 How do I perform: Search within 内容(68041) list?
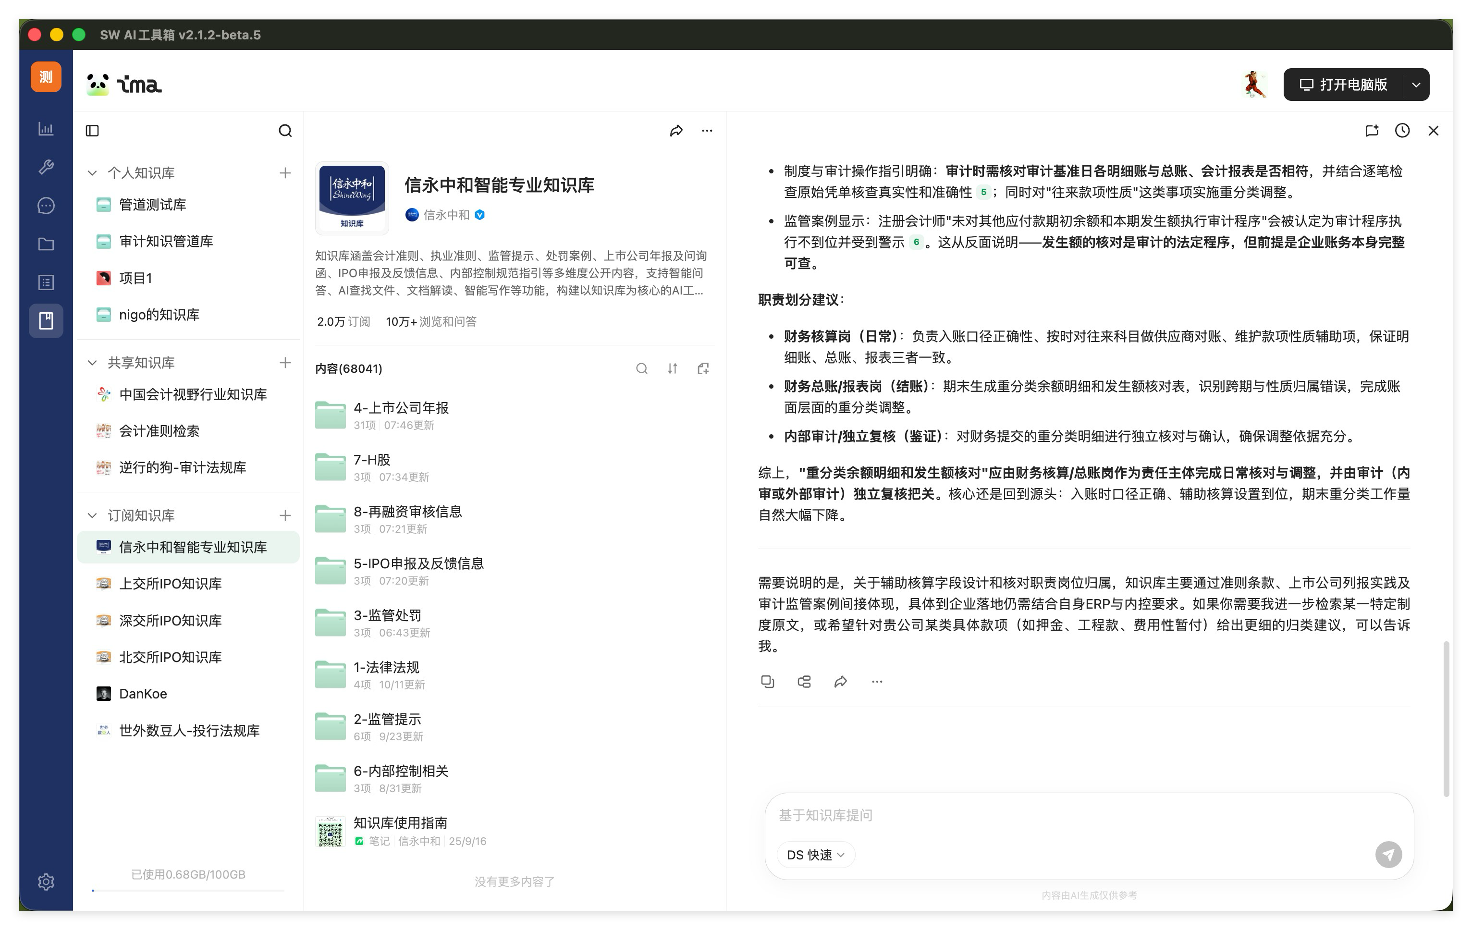(x=641, y=368)
